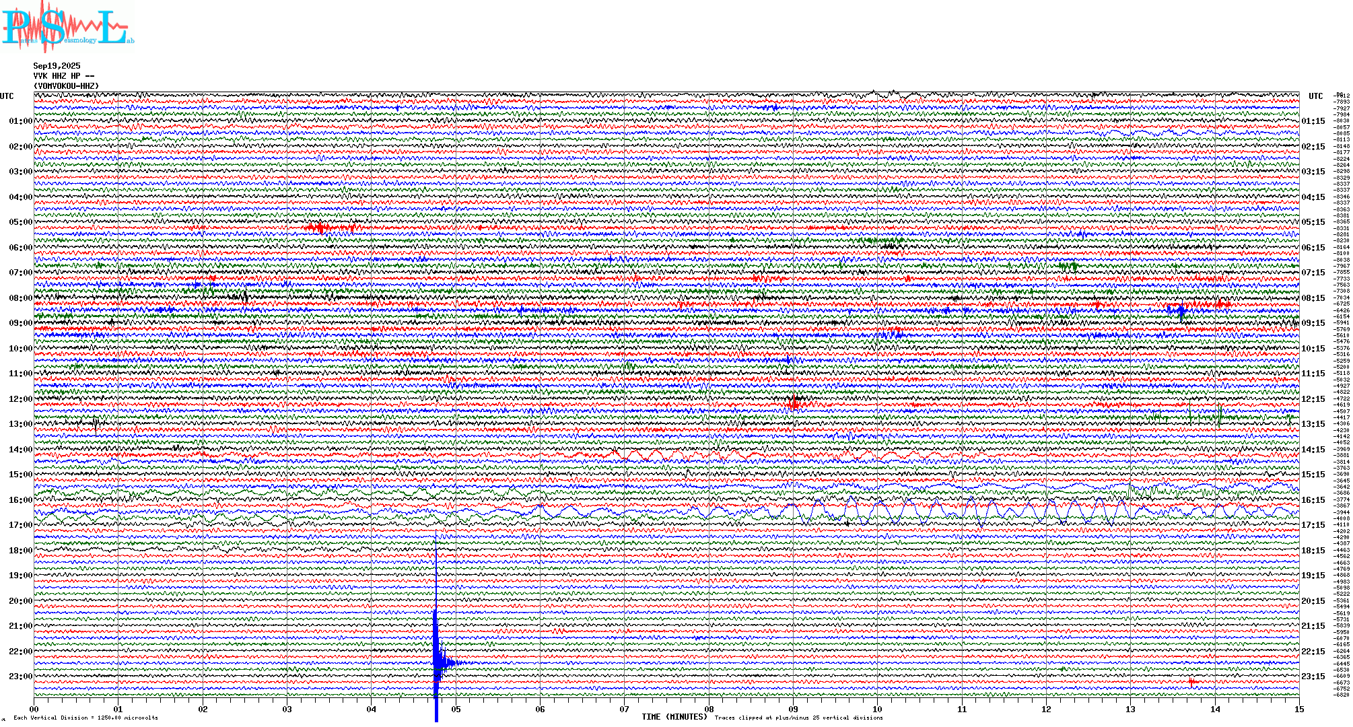The height and width of the screenshot is (727, 1353).
Task: Click the 18:00 hour label
Action: [20, 551]
